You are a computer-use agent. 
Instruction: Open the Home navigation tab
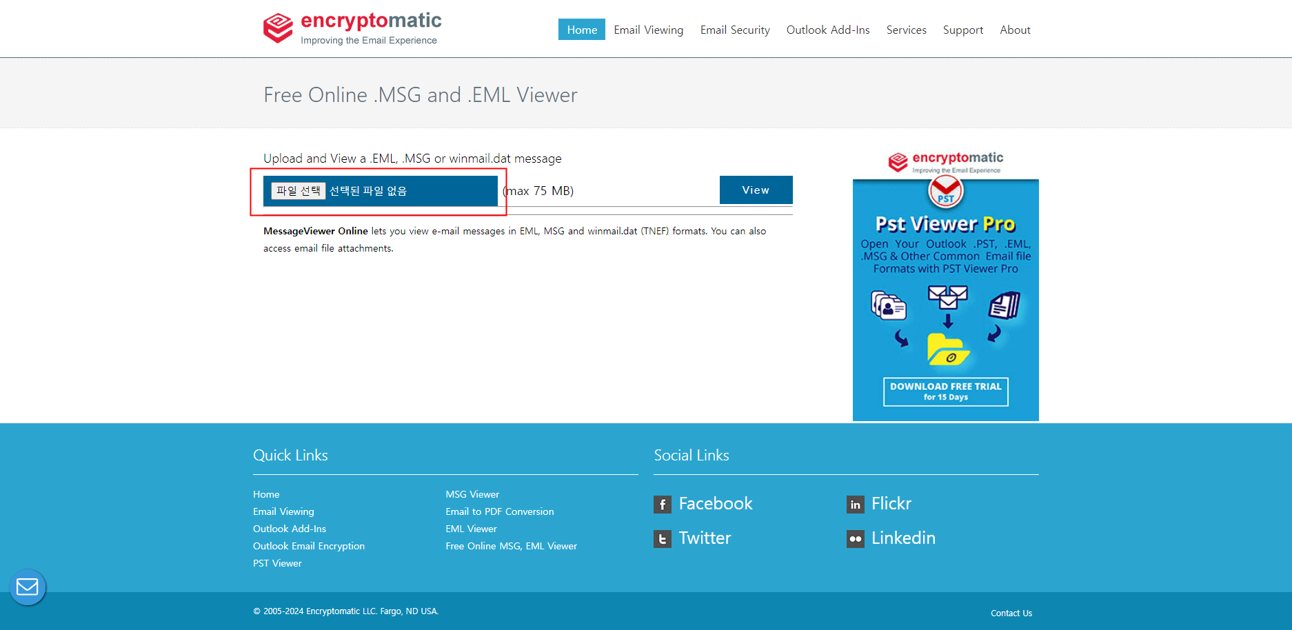tap(582, 30)
